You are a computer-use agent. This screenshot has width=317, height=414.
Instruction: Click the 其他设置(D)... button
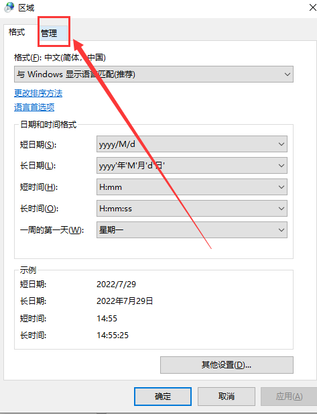pos(227,365)
